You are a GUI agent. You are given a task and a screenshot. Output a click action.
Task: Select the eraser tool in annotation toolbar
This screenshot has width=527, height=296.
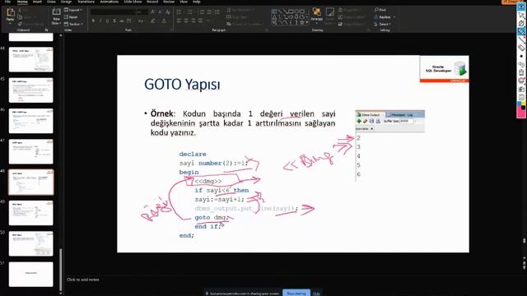pyautogui.click(x=521, y=48)
